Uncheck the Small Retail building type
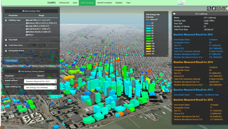 click(27, 29)
